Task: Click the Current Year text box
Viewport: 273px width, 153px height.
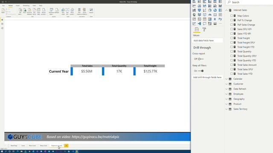Action: tap(59, 71)
